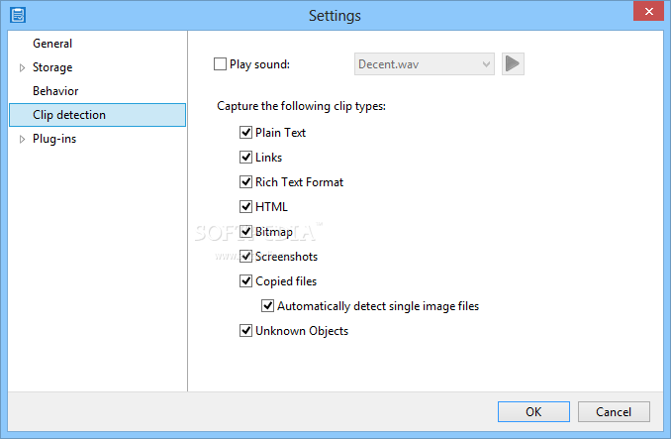Enable the Play sound checkbox

point(220,64)
